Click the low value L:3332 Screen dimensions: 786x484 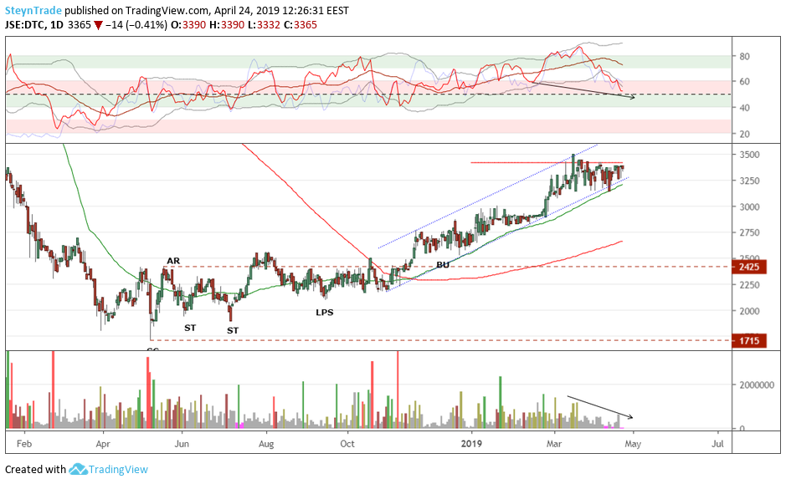coord(264,25)
